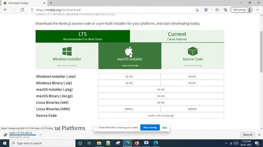The height and width of the screenshot is (147, 263).
Task: Go back with the browser back arrow
Action: tap(5, 10)
